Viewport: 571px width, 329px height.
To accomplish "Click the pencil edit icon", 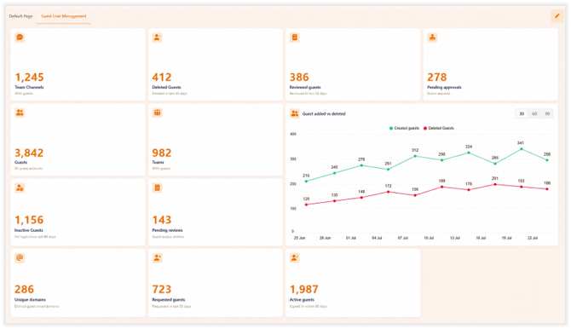I will coord(557,16).
